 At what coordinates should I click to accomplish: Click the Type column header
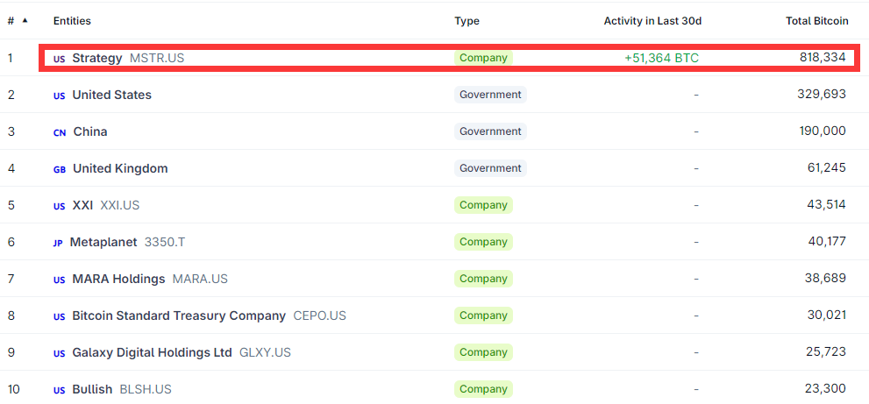[x=467, y=21]
